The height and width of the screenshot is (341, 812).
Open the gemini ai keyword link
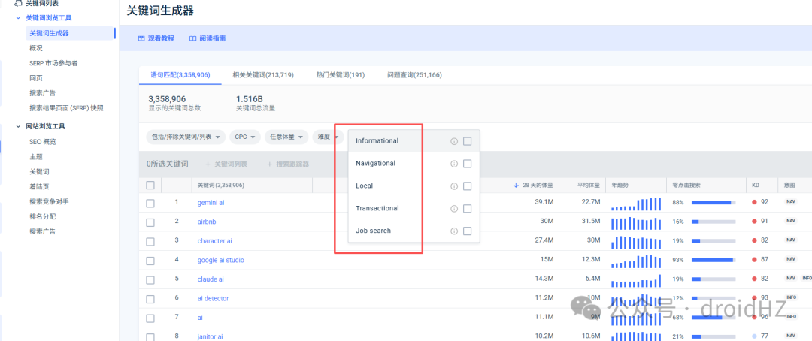[211, 203]
